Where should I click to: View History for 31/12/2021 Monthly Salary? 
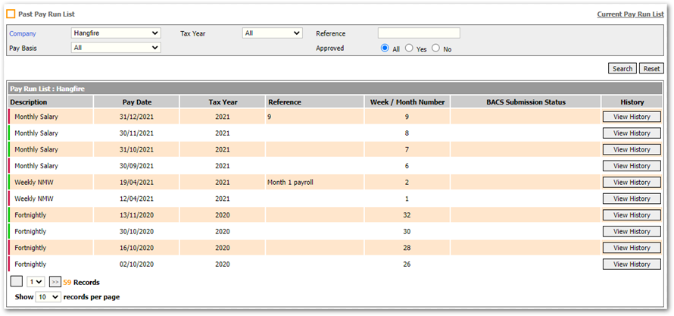coord(631,117)
